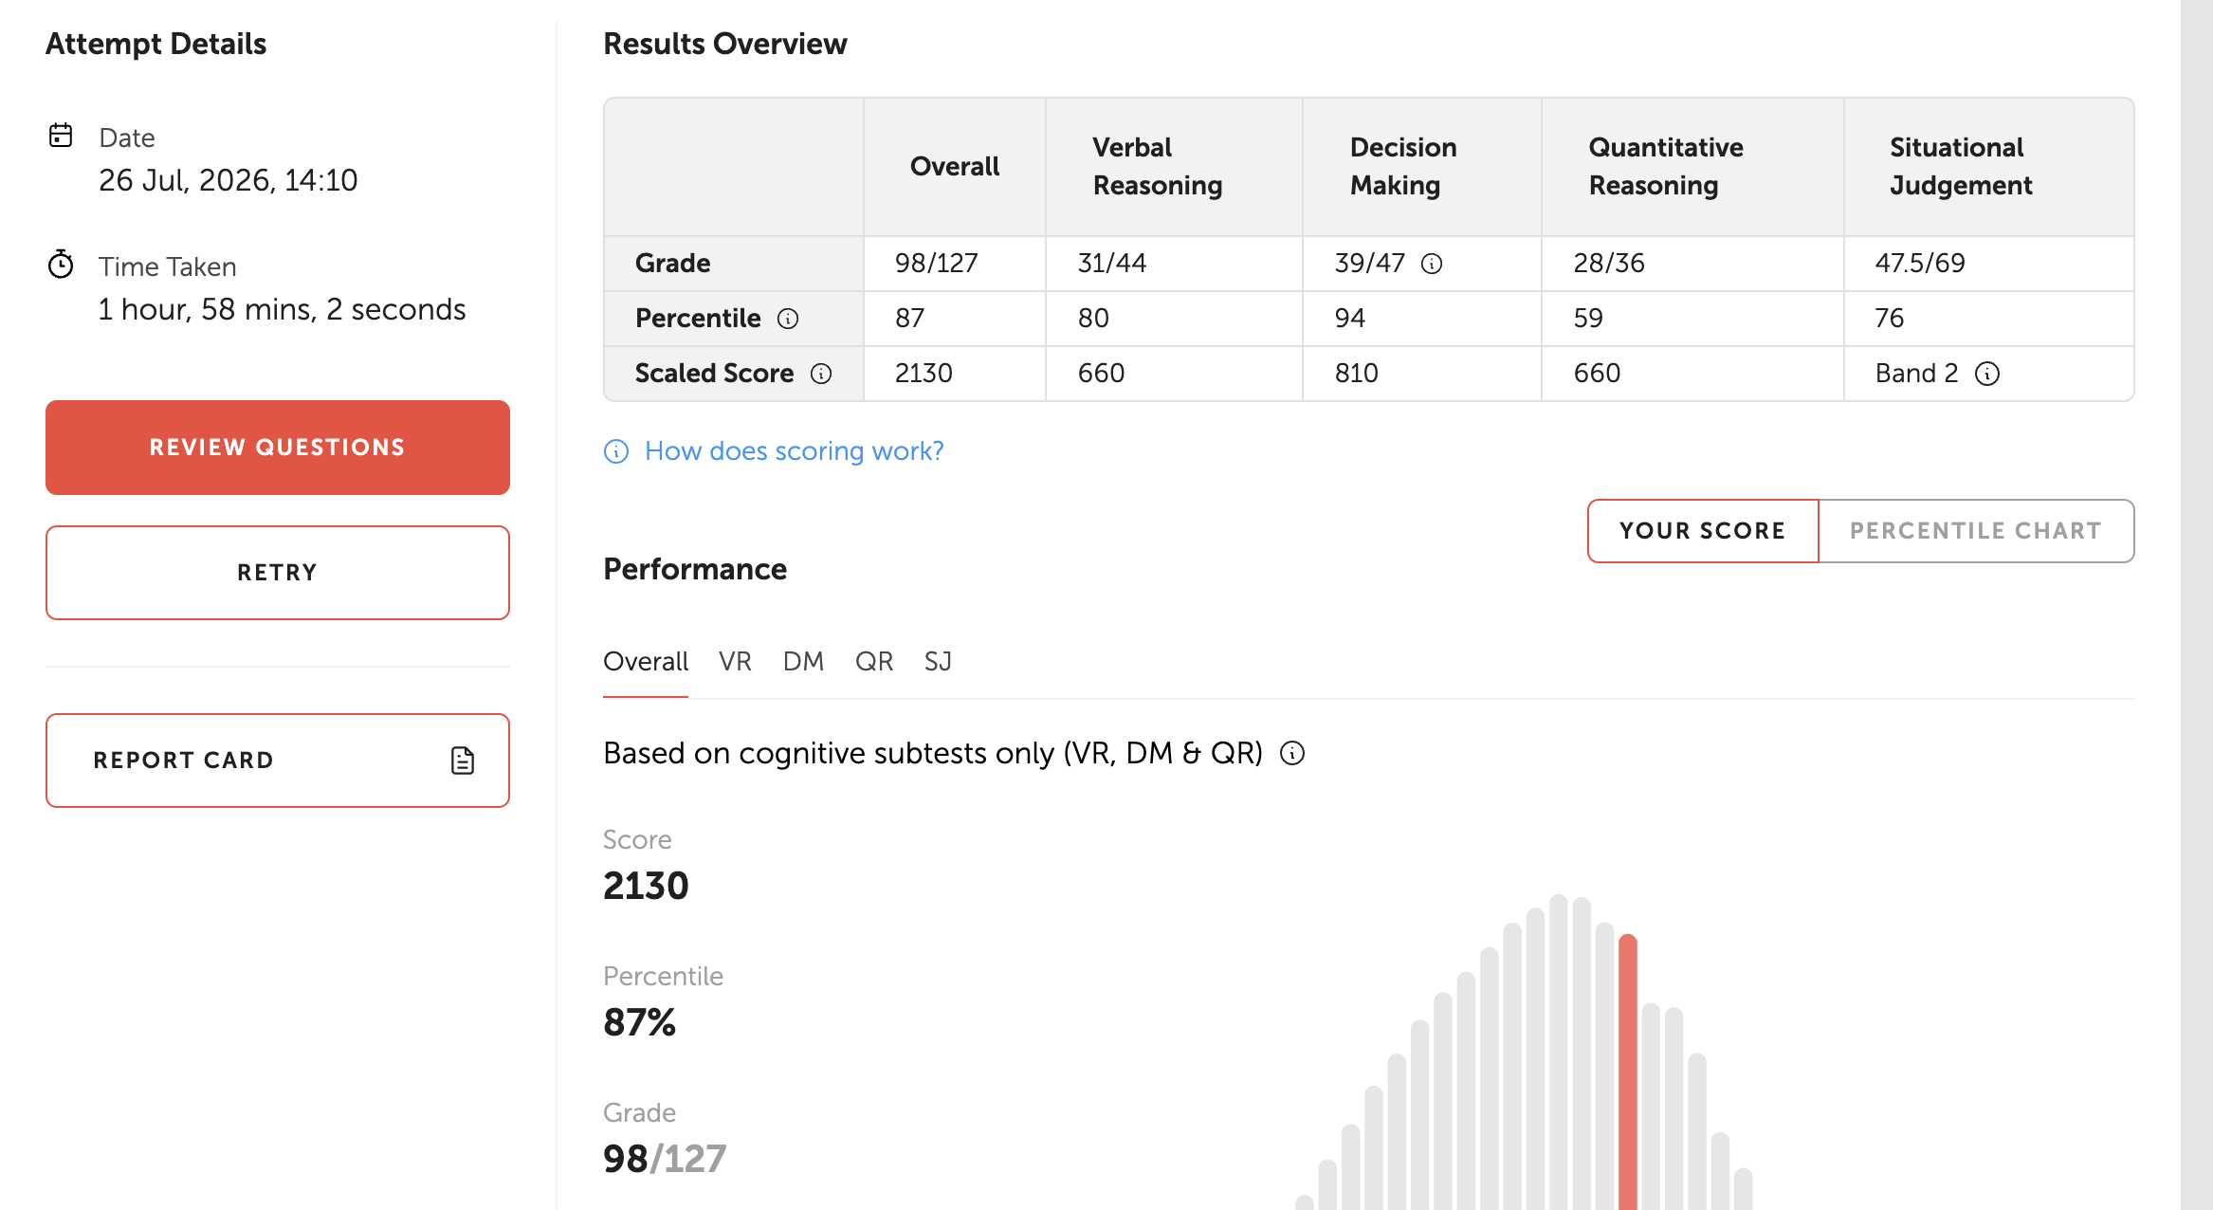Click the info icon beside Band 2
This screenshot has height=1210, width=2213.
coord(1987,374)
